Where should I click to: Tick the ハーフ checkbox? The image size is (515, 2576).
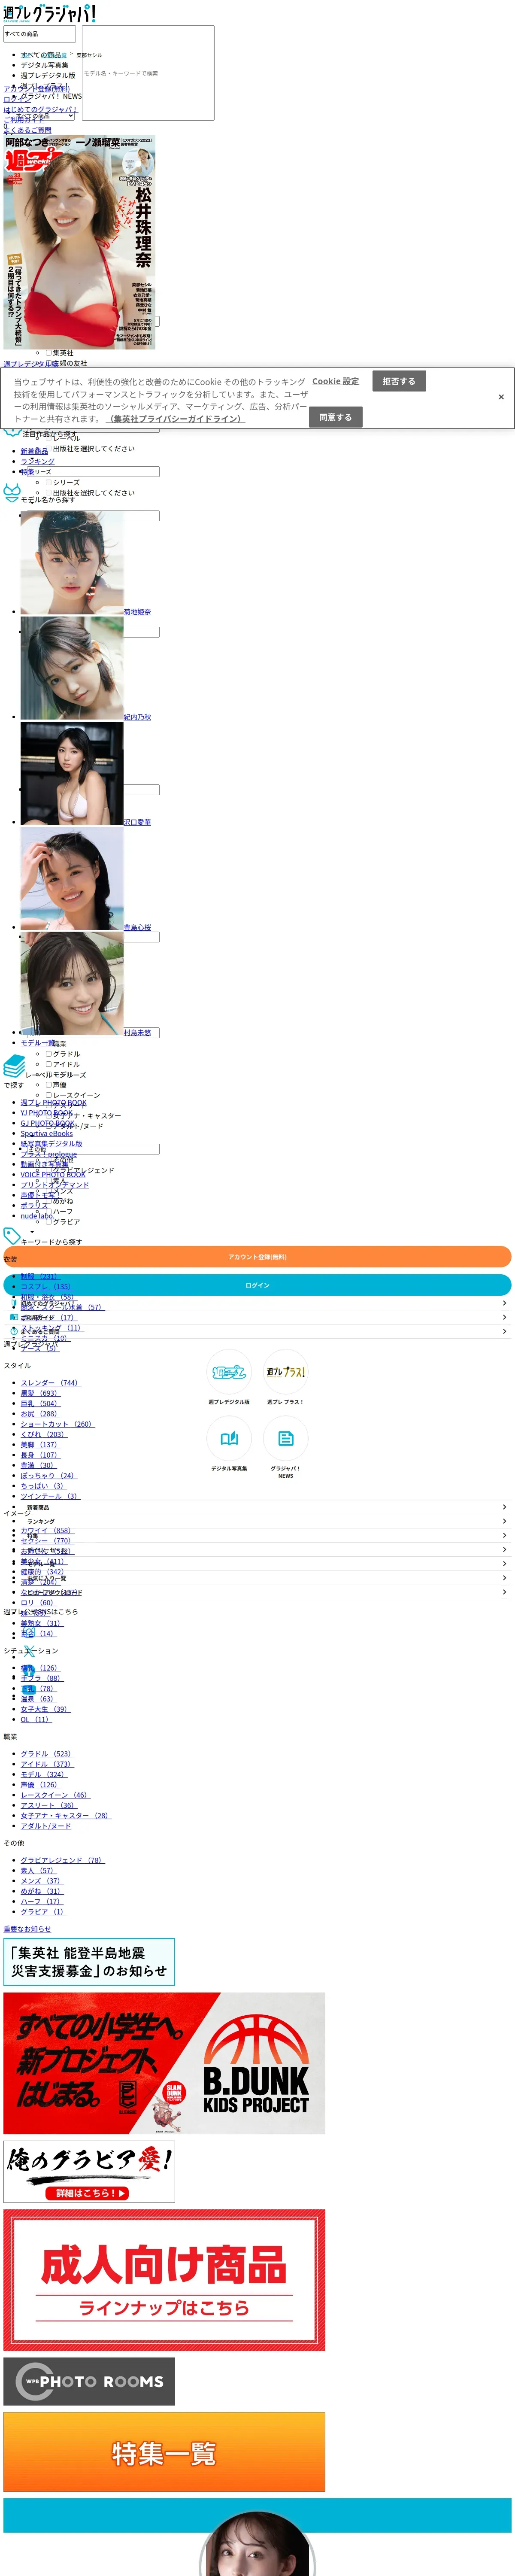coord(49,1211)
